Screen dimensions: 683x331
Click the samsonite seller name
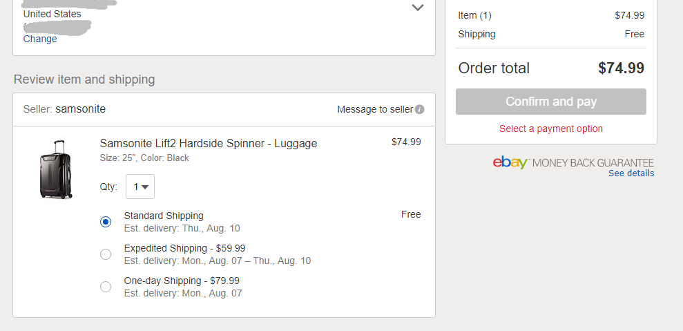[x=80, y=109]
